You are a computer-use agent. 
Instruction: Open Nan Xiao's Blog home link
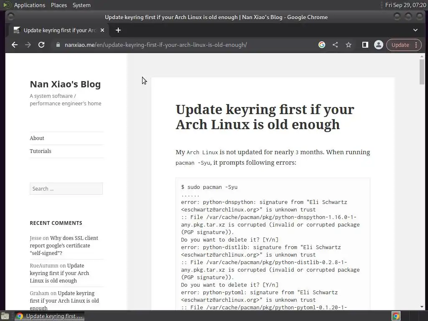coord(65,84)
